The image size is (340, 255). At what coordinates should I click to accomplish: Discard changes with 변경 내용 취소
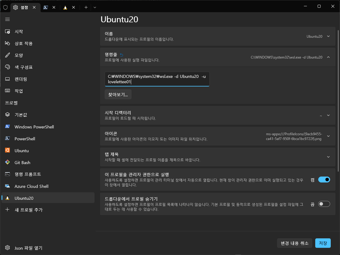point(294,243)
